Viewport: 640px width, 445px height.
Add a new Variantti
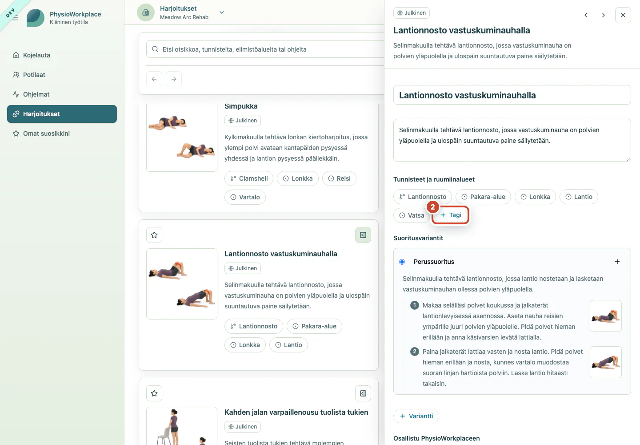coord(416,416)
